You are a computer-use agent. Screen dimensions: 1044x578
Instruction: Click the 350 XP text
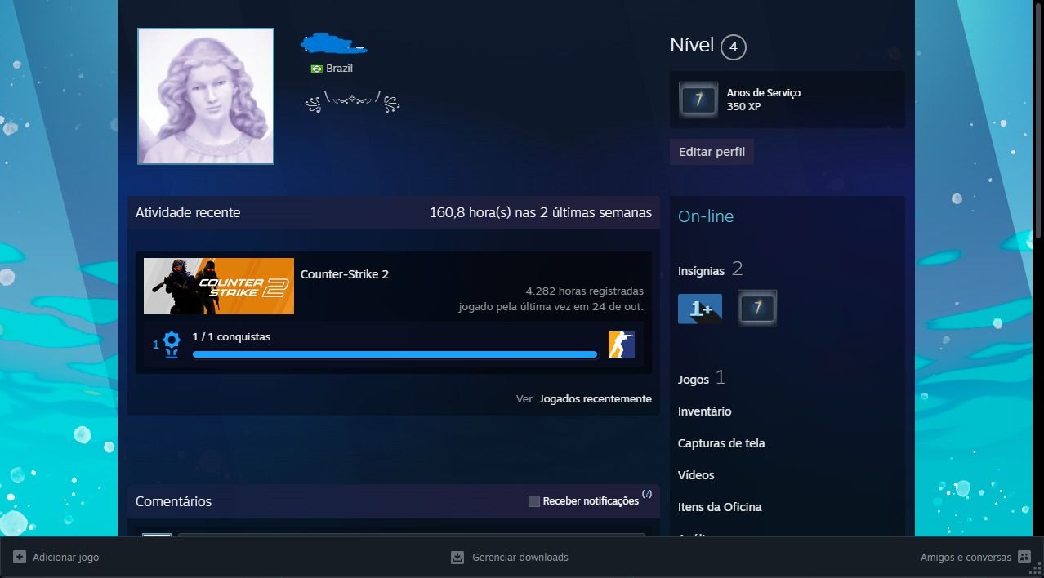(x=743, y=107)
